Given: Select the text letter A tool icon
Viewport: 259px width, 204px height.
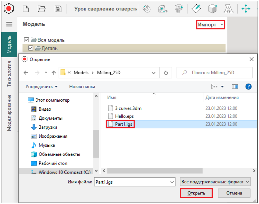Looking at the screenshot, I should [227, 9].
